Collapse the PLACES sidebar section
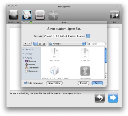Screen dimensions: 128x116 pyautogui.click(x=23, y=58)
